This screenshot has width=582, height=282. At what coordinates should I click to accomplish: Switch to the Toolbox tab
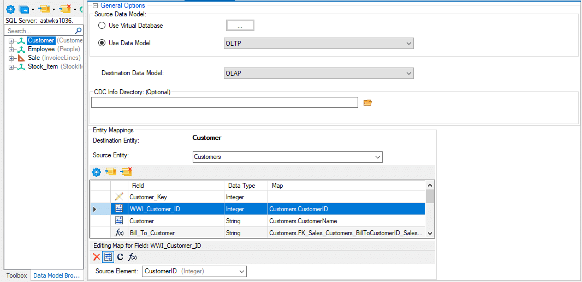[16, 275]
